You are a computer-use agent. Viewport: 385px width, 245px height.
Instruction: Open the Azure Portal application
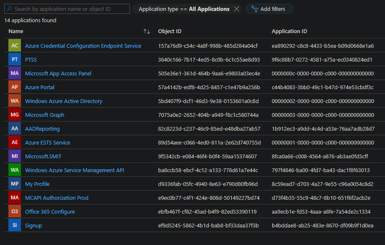39,87
